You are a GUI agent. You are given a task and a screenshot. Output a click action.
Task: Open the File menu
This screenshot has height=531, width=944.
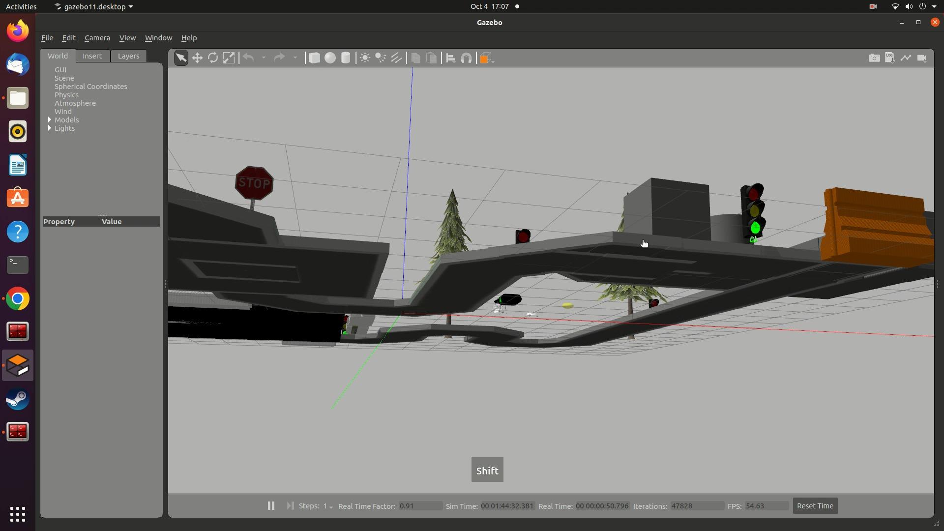click(47, 38)
